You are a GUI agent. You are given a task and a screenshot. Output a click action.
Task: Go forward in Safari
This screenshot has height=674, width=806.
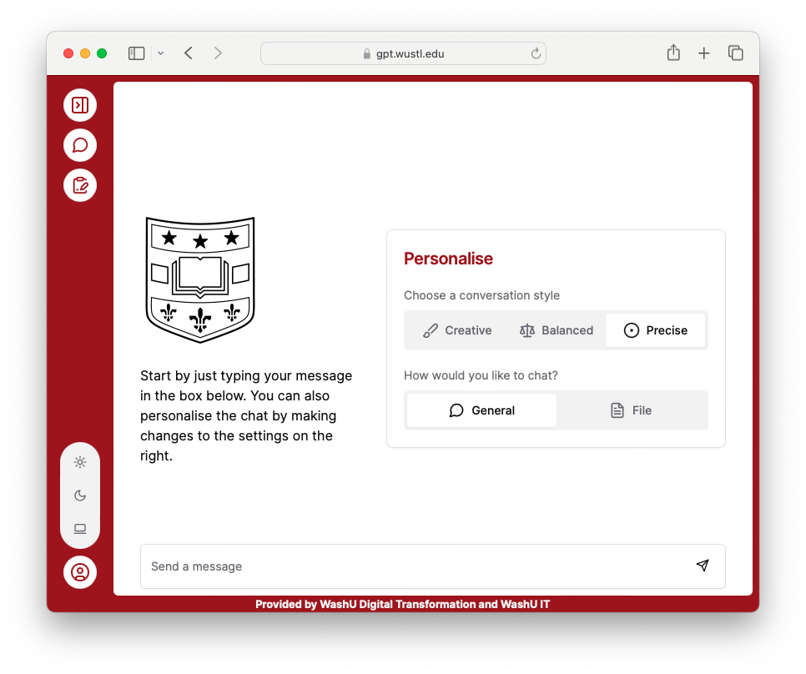218,53
